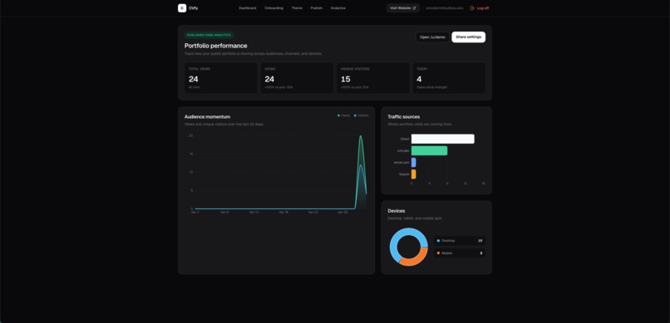Click the Log off link
The image size is (670, 323).
pyautogui.click(x=480, y=8)
